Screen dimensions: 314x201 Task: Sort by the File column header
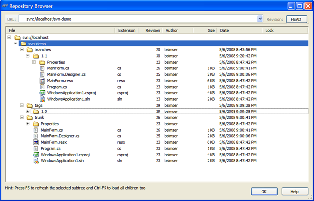pos(61,30)
